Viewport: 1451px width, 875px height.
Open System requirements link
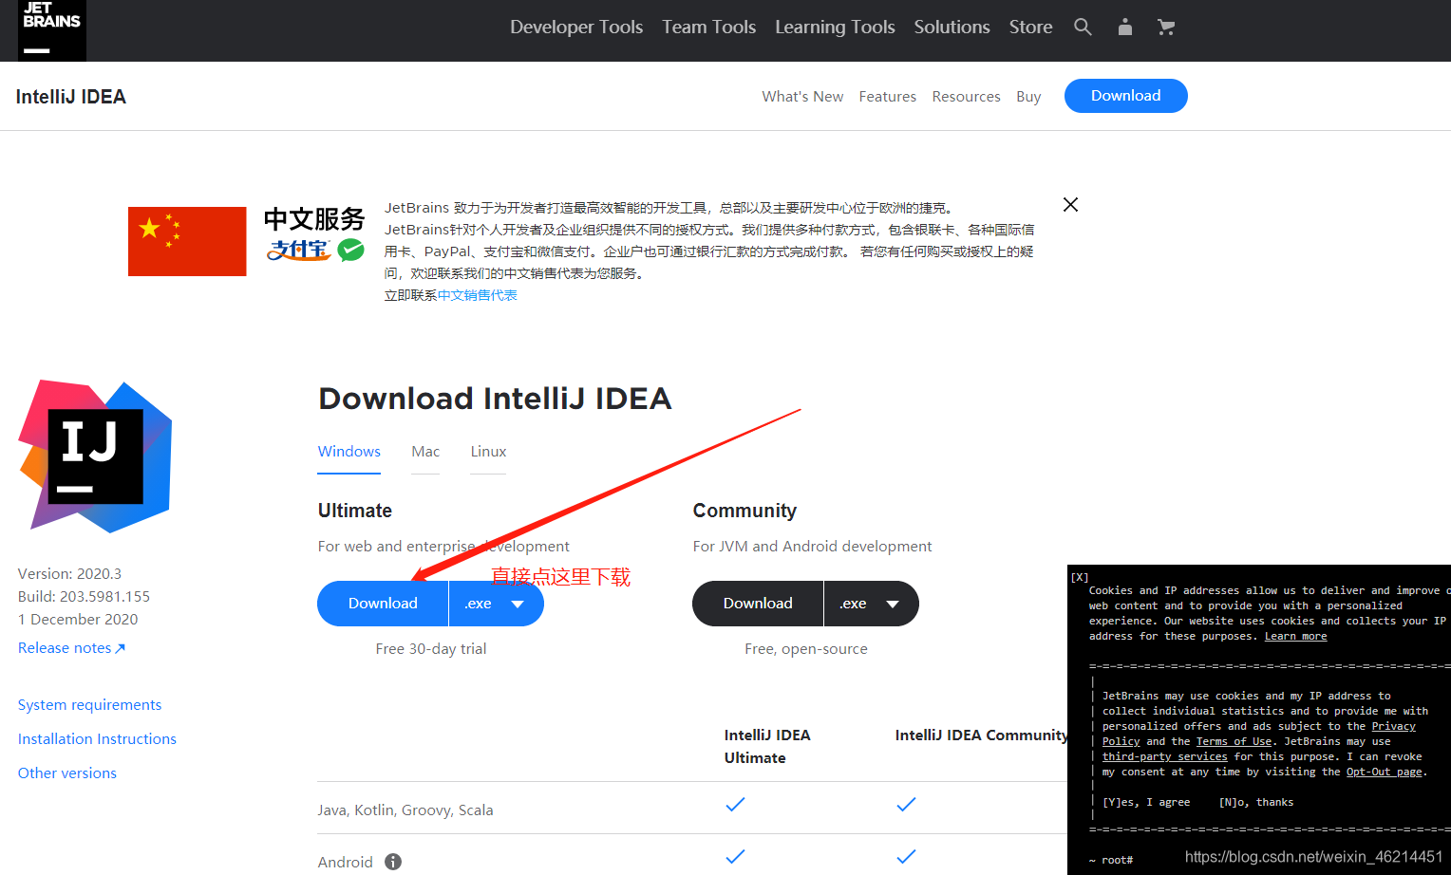(89, 705)
